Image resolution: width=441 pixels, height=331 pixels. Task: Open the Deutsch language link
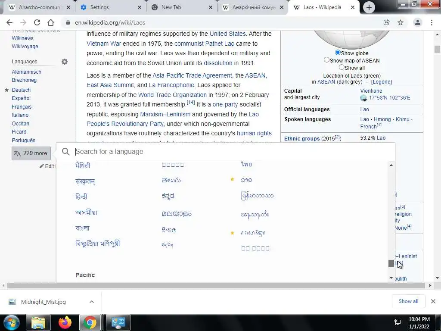(x=21, y=90)
